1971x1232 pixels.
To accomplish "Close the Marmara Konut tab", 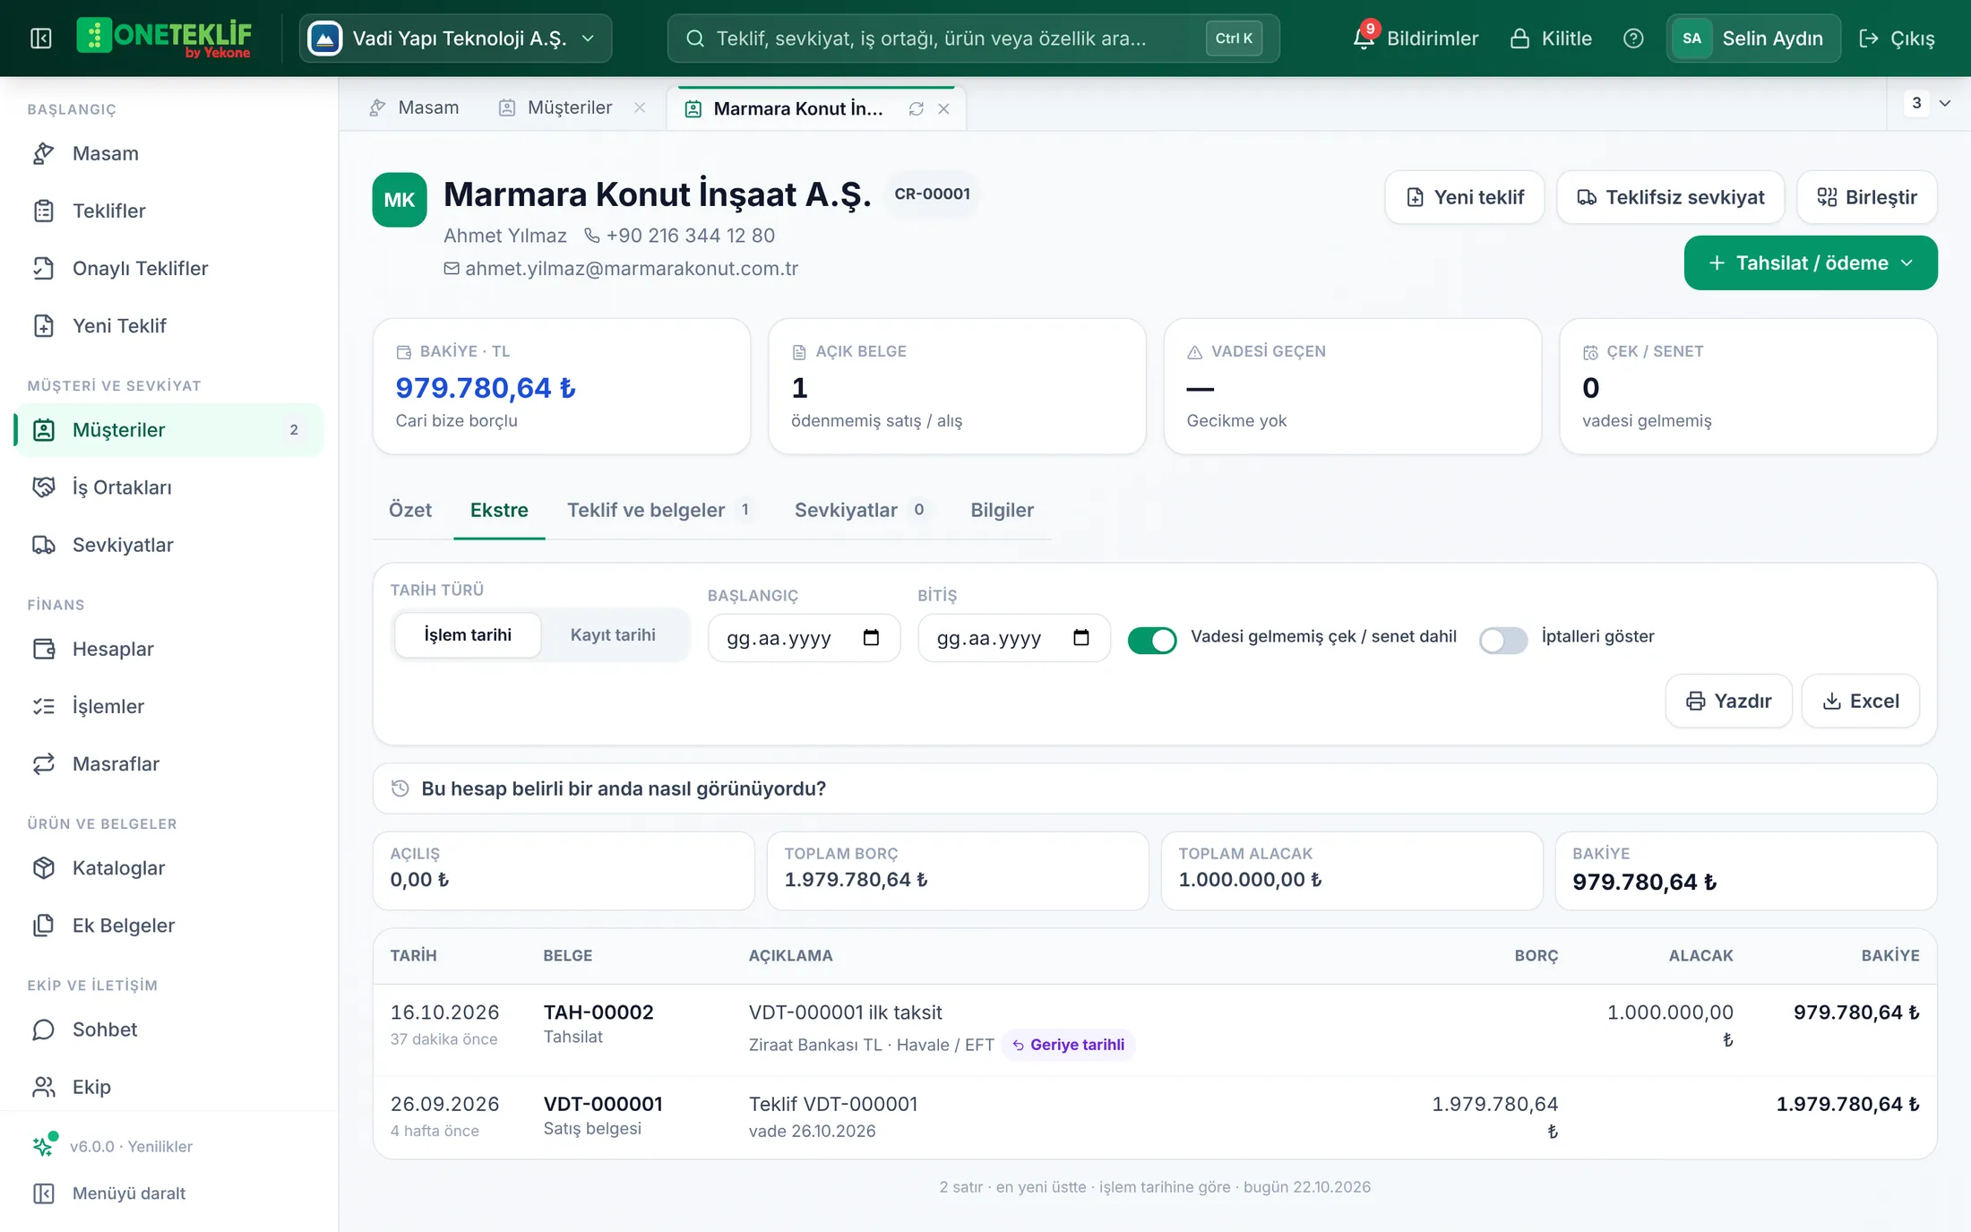I will pos(943,108).
